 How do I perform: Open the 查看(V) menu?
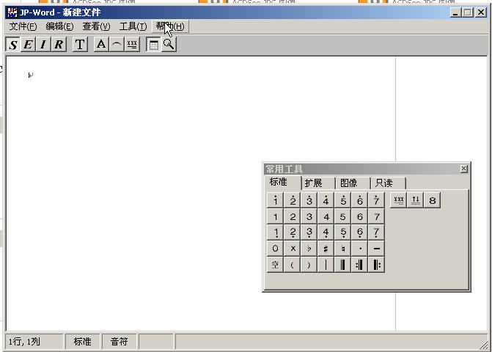point(96,26)
